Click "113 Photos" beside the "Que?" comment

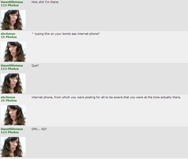10,69
